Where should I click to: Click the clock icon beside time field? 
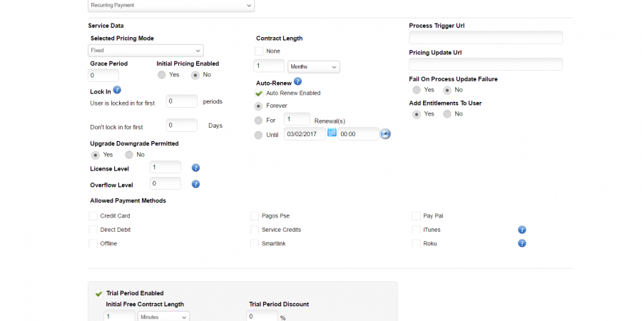(x=385, y=134)
